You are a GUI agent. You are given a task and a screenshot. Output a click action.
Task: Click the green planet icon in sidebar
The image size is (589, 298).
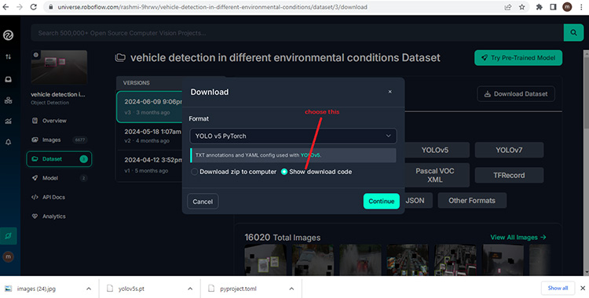point(9,236)
